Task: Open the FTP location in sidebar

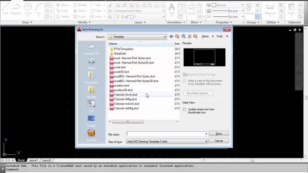Action: click(91, 106)
